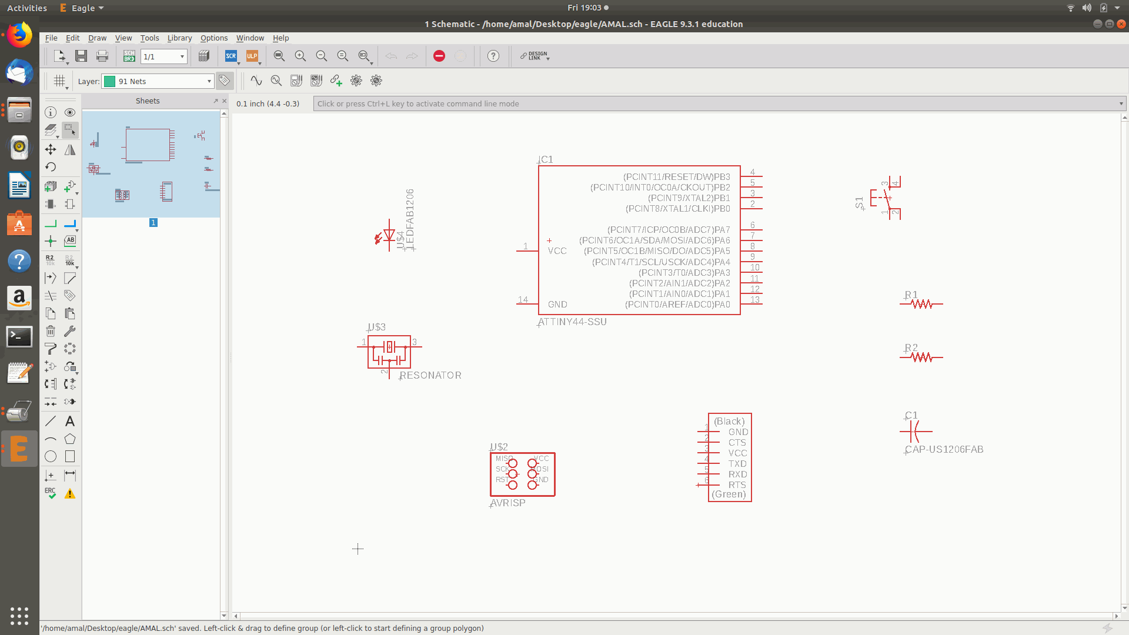Toggle the Show (eye) tool

point(70,112)
